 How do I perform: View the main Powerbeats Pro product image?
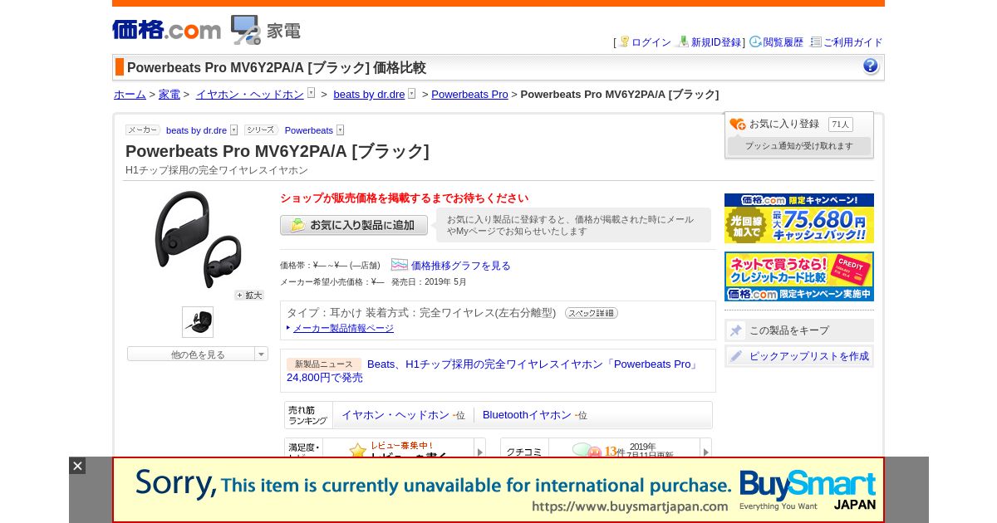click(x=198, y=239)
